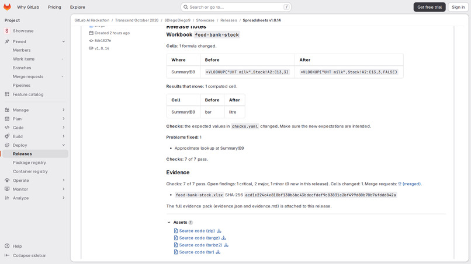Click the Plan section icon
The height and width of the screenshot is (264, 471).
point(7,119)
